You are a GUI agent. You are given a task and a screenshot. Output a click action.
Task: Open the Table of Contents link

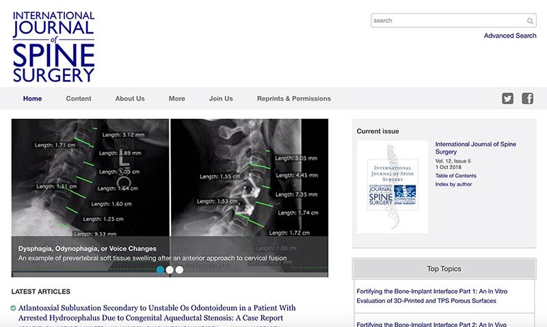pyautogui.click(x=455, y=176)
